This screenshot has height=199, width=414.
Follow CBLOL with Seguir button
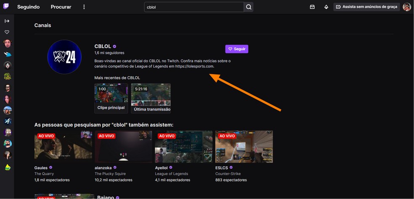coord(236,49)
